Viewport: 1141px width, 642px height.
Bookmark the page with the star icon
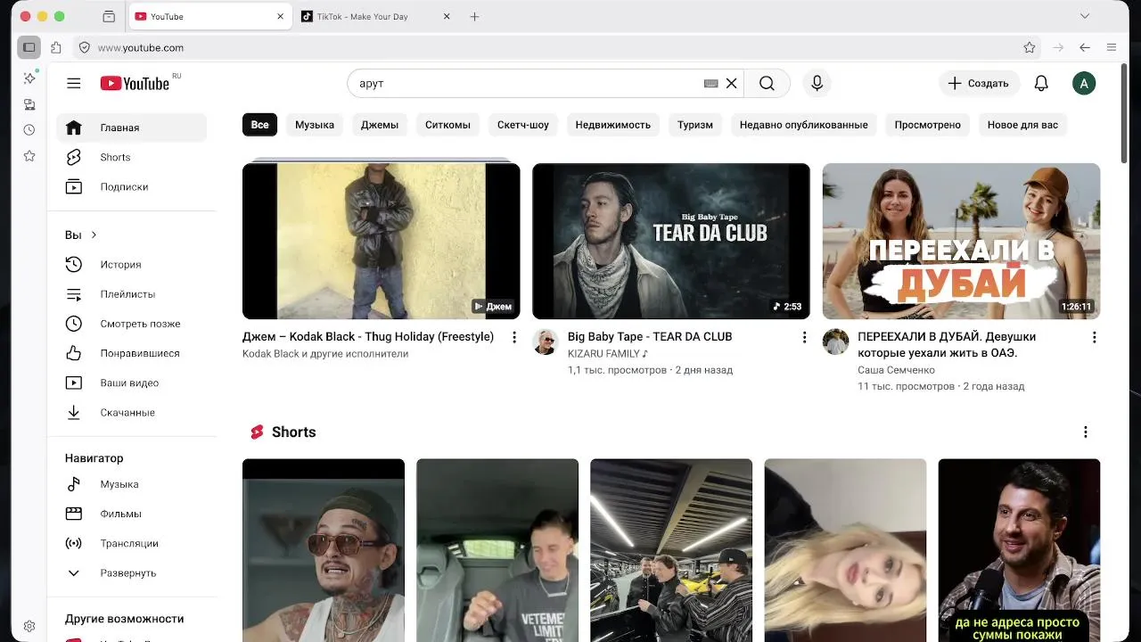point(1030,47)
